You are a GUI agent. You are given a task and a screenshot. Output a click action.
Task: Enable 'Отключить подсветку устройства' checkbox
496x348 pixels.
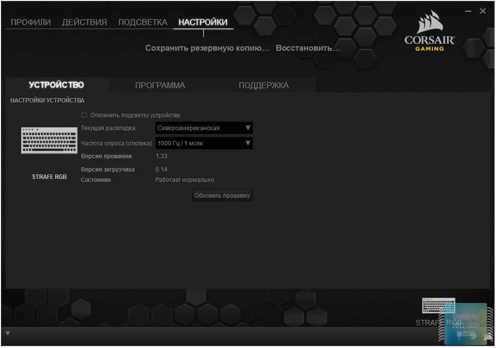(84, 115)
